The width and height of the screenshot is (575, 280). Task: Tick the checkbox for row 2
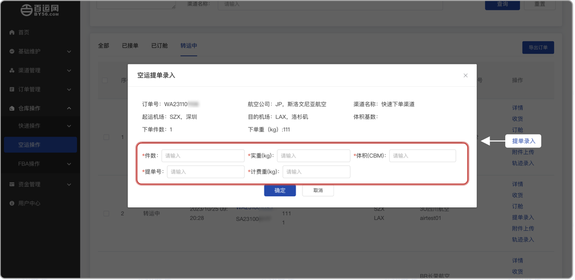point(106,213)
